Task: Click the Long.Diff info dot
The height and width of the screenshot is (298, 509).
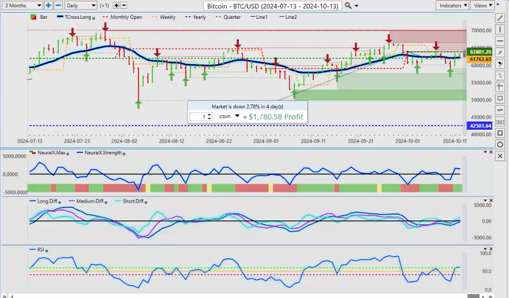Action: click(x=59, y=202)
